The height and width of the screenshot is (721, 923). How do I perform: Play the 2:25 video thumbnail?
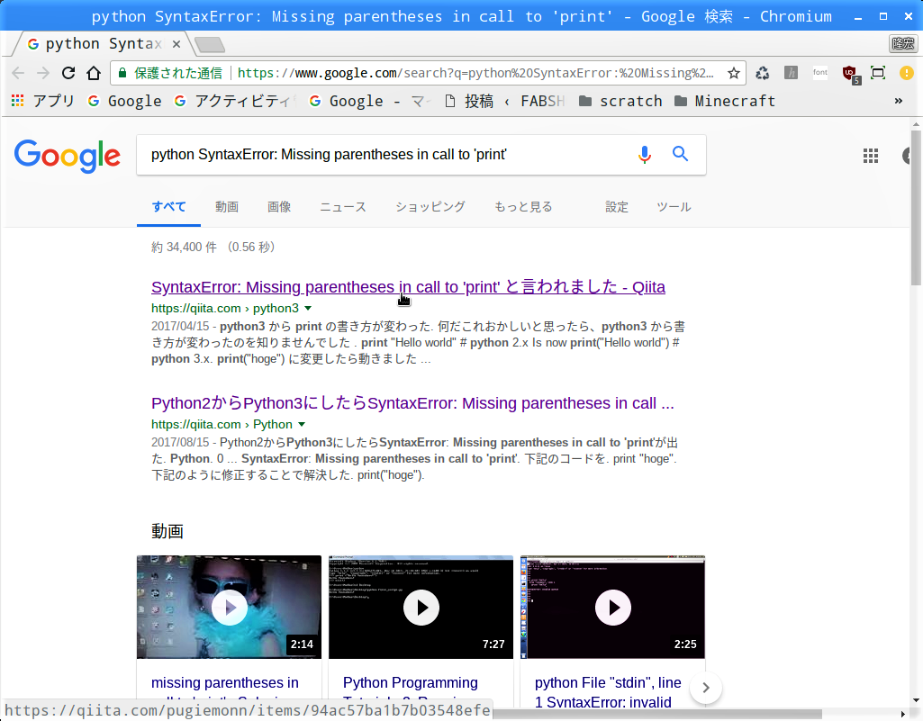(x=613, y=607)
